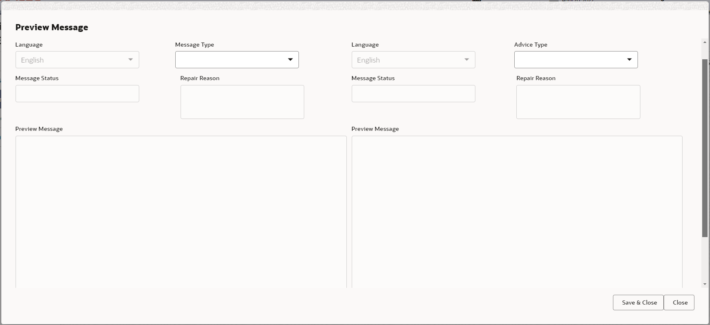Expand the Language dropdown left of Message Type

tap(77, 60)
